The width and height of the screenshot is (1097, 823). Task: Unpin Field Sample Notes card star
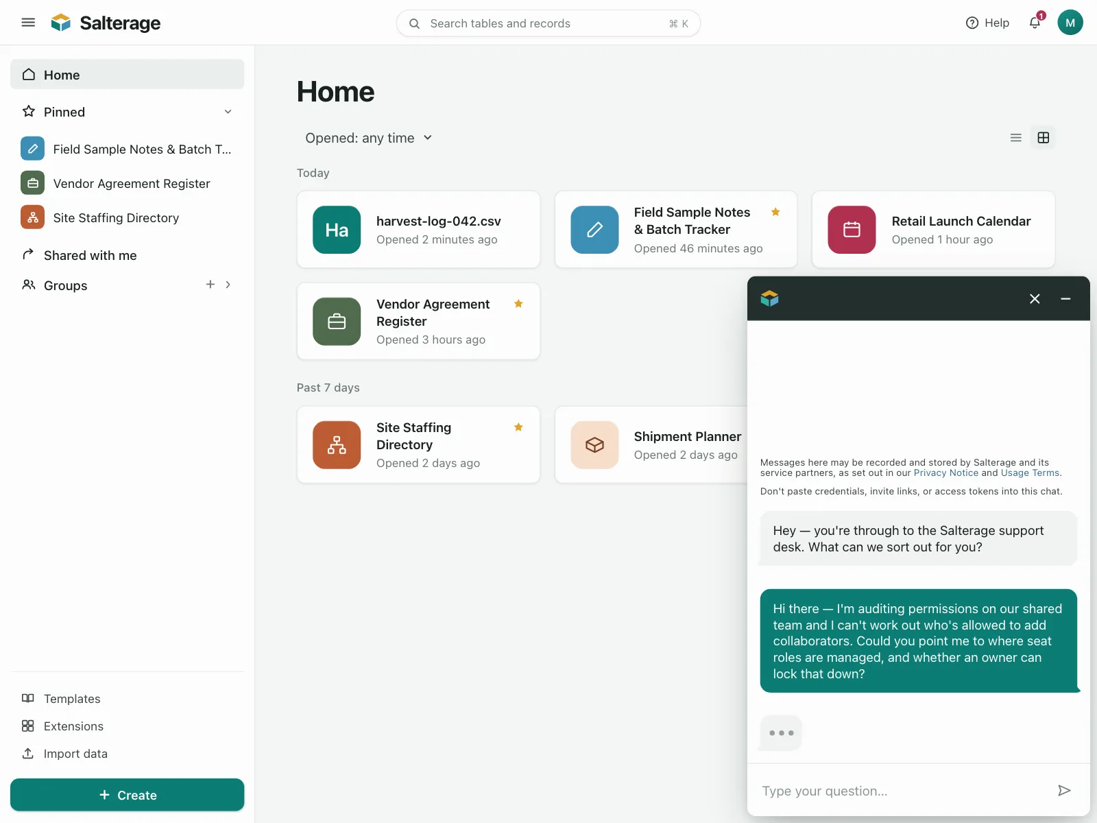(x=775, y=212)
